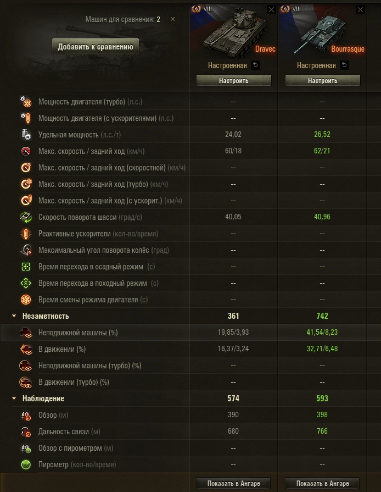
Task: Collapse the Наблюдение section
Action: coord(14,399)
